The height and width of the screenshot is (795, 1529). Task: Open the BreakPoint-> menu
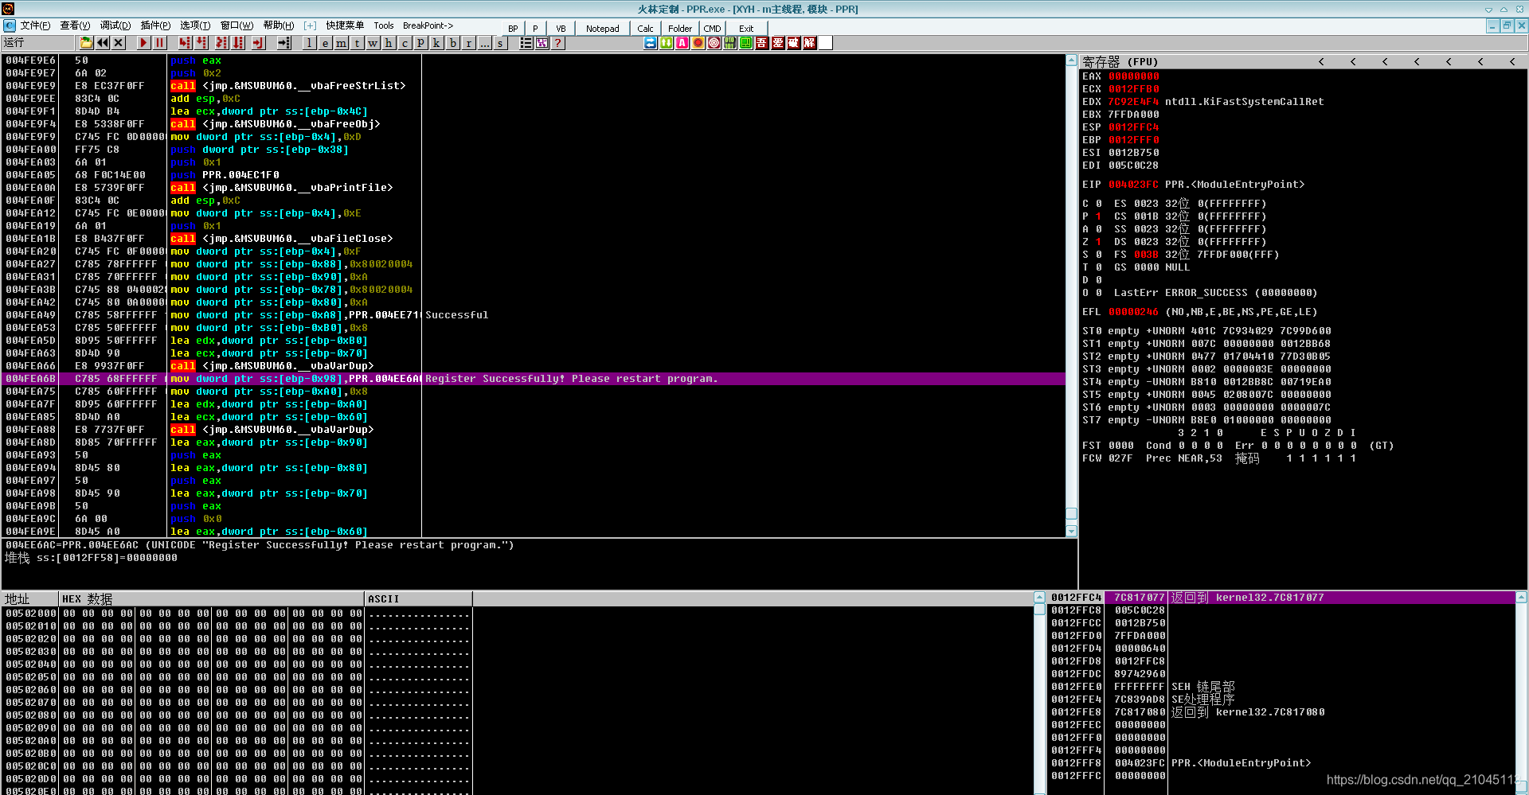pyautogui.click(x=428, y=25)
